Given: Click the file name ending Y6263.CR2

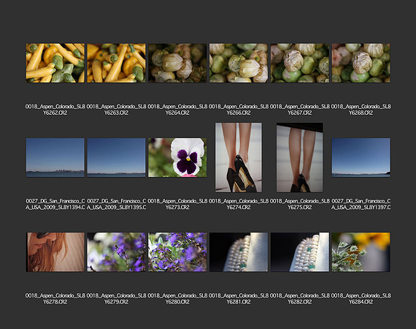Looking at the screenshot, I should pos(117,110).
